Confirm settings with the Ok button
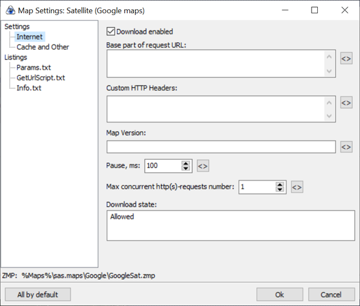The width and height of the screenshot is (360, 306). (x=280, y=294)
